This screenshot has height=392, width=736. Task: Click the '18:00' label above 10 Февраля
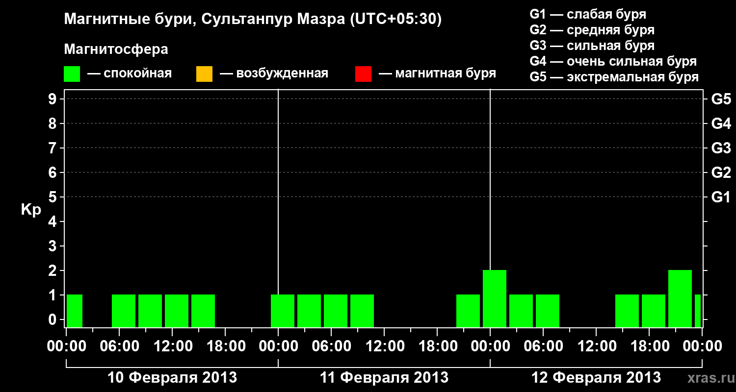click(225, 346)
